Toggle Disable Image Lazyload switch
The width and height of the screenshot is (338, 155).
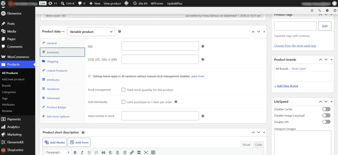pyautogui.click(x=326, y=115)
